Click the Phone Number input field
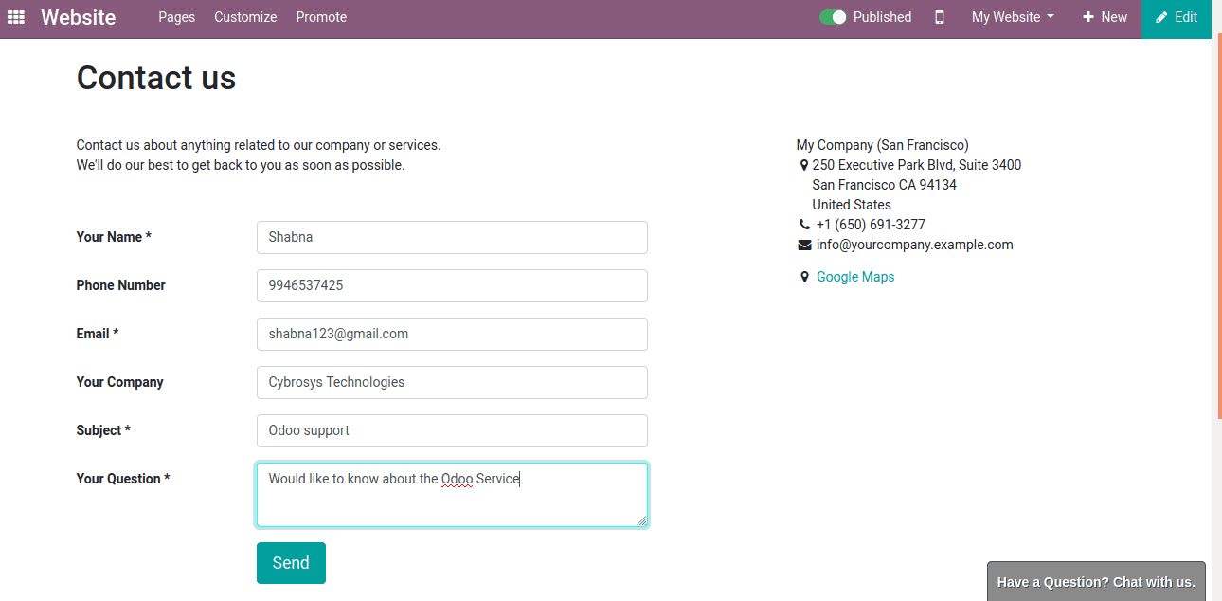This screenshot has height=601, width=1222. point(452,285)
